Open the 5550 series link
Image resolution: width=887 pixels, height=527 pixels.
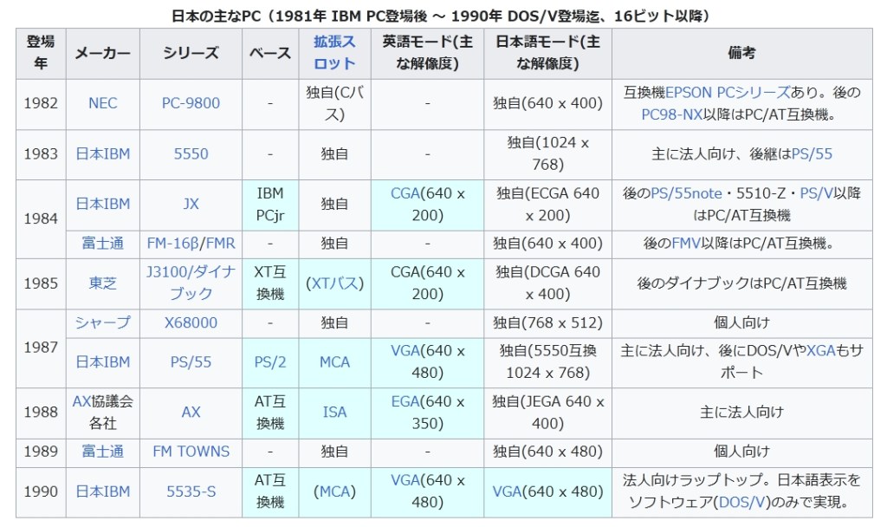coord(191,153)
